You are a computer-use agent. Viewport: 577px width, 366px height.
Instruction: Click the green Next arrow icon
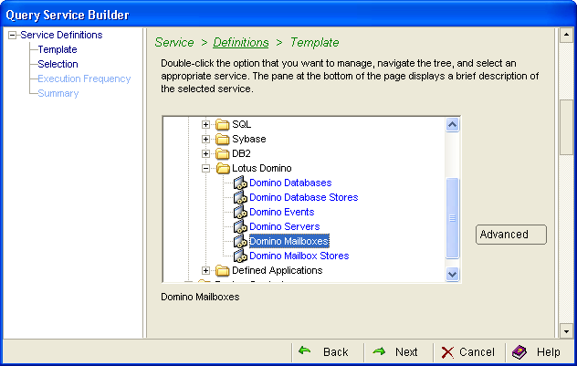pos(379,351)
